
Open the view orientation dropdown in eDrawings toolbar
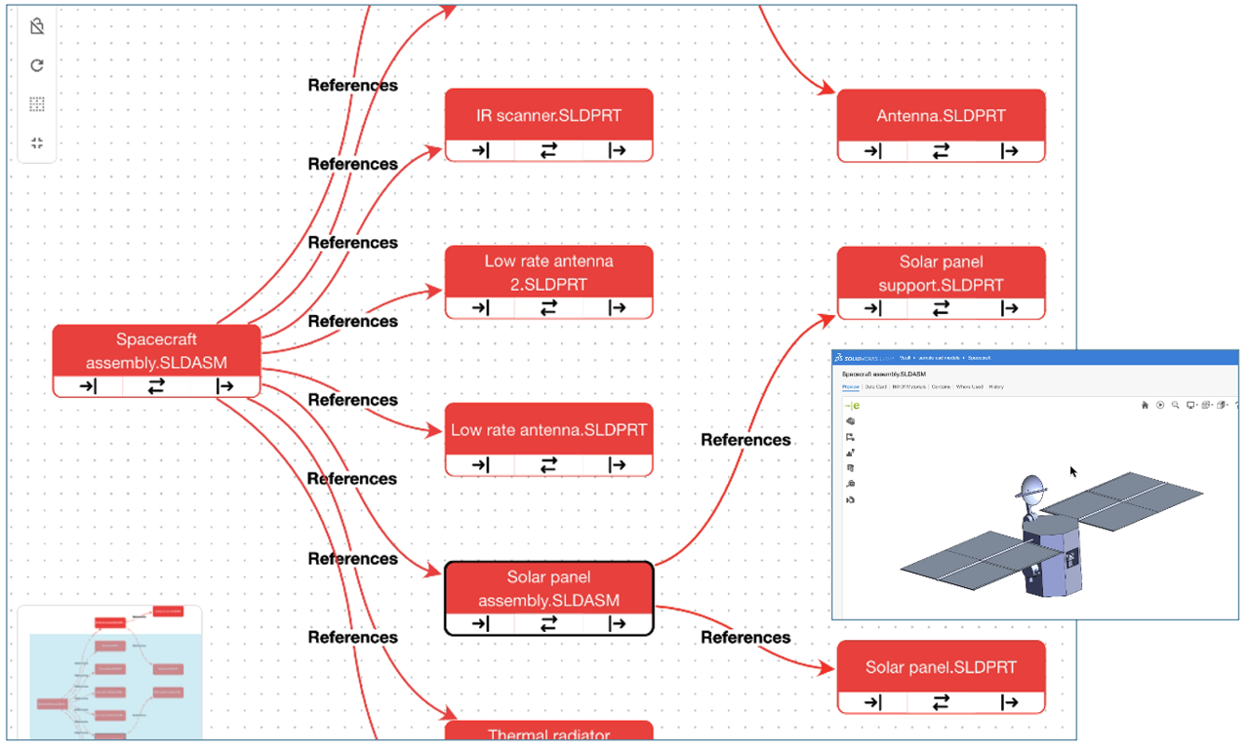(1228, 405)
